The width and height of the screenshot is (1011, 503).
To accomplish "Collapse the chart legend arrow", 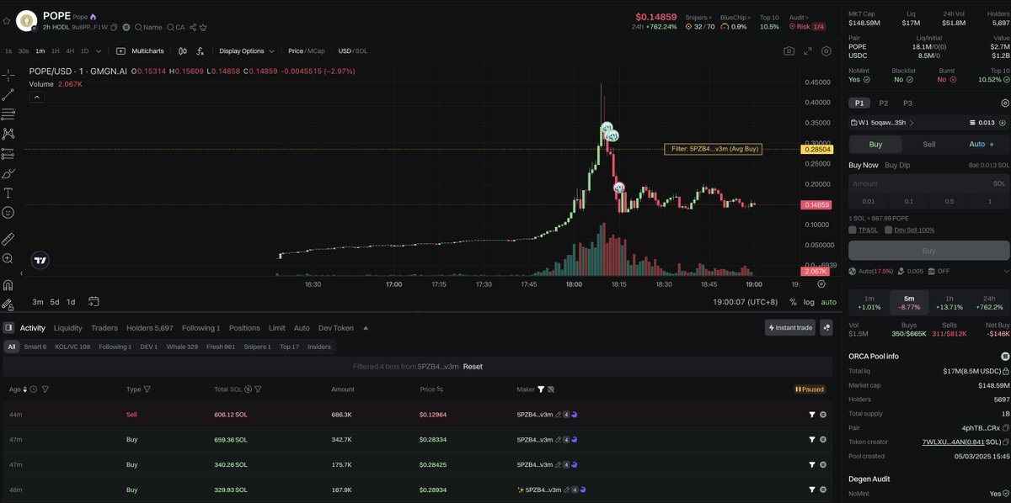I will pyautogui.click(x=37, y=97).
